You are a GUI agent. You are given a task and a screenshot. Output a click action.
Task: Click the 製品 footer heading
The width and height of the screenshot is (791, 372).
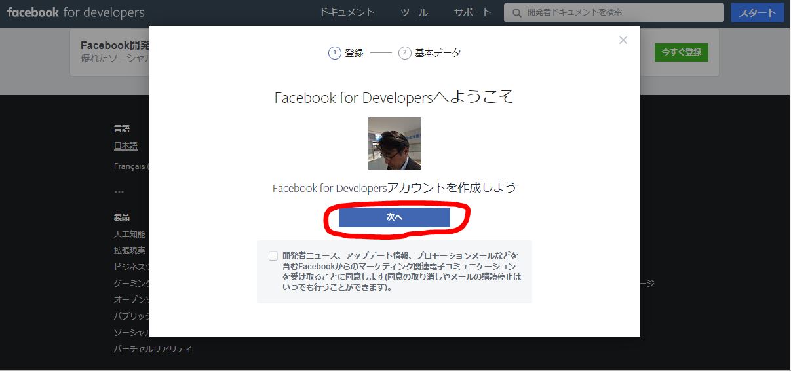tap(122, 217)
